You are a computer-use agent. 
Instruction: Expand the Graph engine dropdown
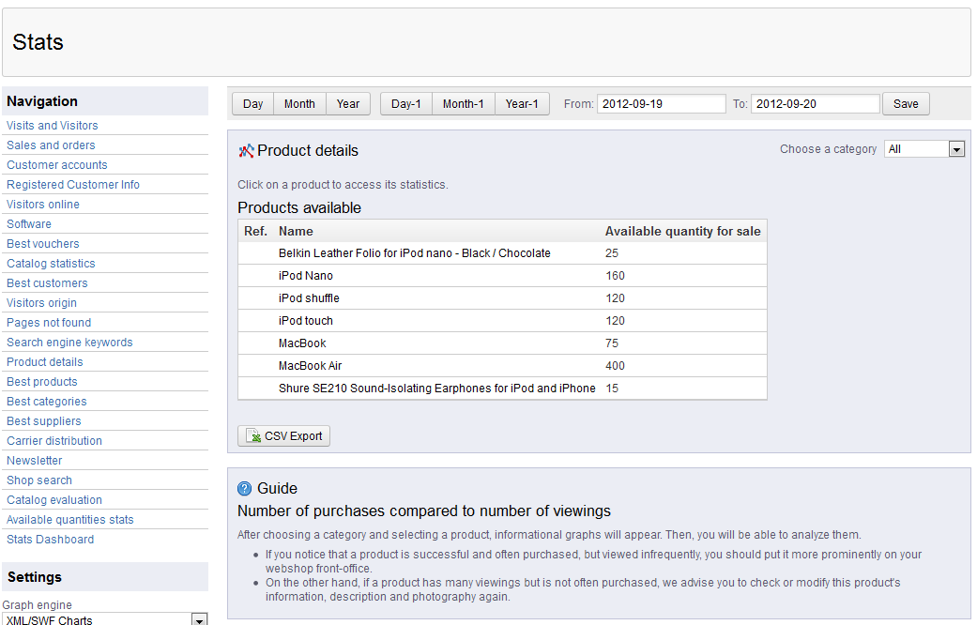[104, 619]
